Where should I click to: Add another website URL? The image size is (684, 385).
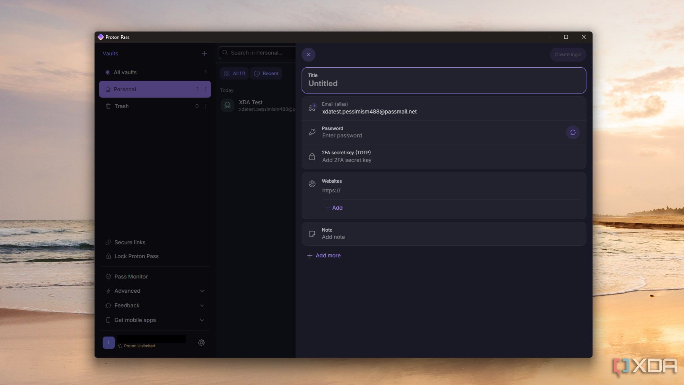pos(334,208)
